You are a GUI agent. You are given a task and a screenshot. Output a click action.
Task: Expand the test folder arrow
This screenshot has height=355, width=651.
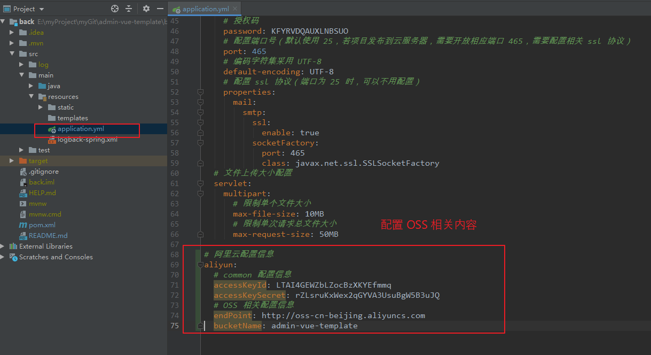coord(22,150)
